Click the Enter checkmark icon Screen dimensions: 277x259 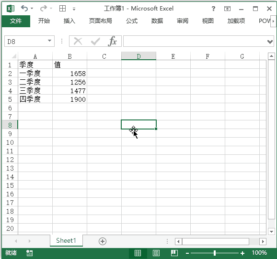(x=95, y=41)
